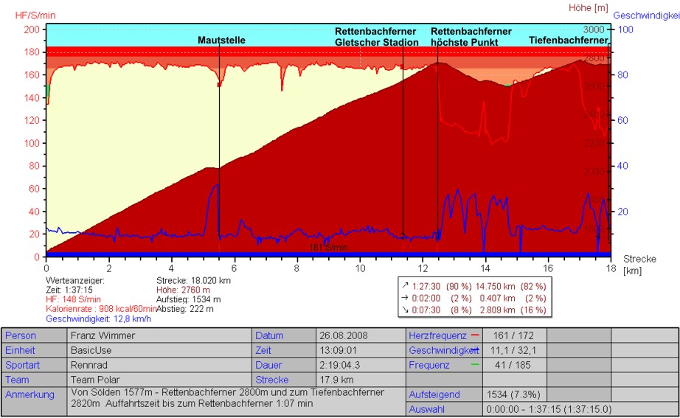Select the Rettenbachferner höchste Punkt marker label
Screen dimensions: 680x418
click(471, 37)
